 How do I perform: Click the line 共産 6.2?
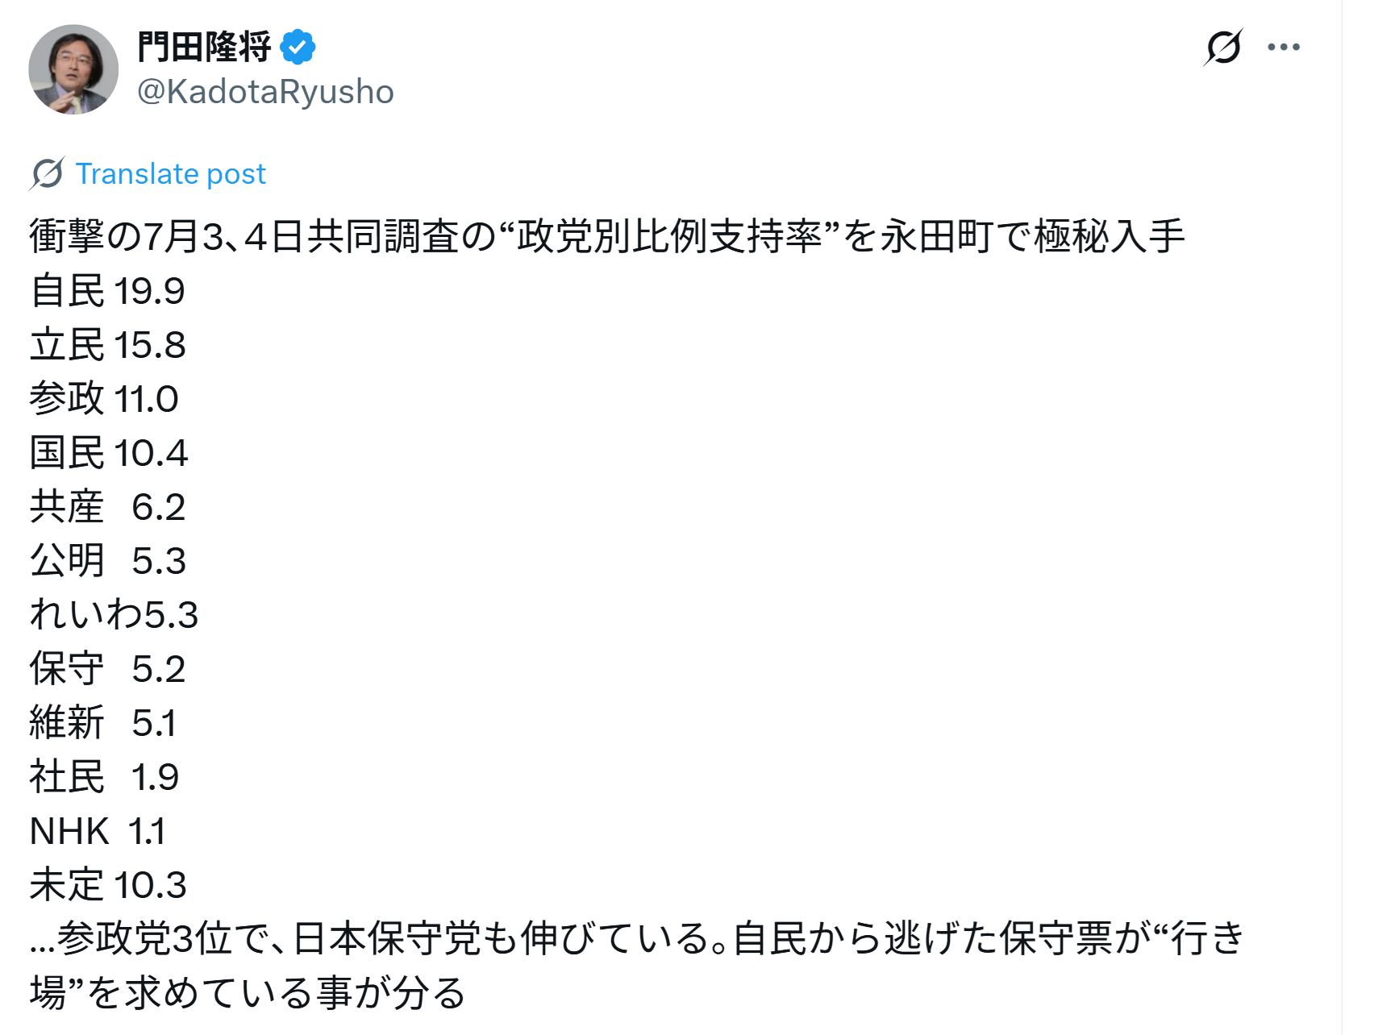(107, 506)
